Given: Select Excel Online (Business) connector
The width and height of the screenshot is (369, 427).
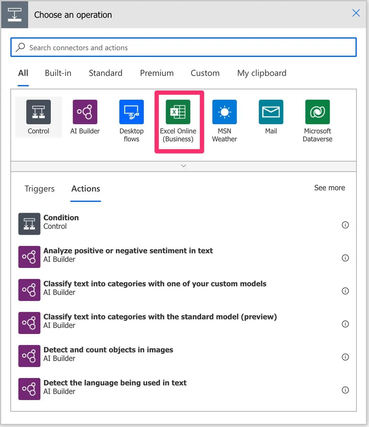Looking at the screenshot, I should (178, 112).
